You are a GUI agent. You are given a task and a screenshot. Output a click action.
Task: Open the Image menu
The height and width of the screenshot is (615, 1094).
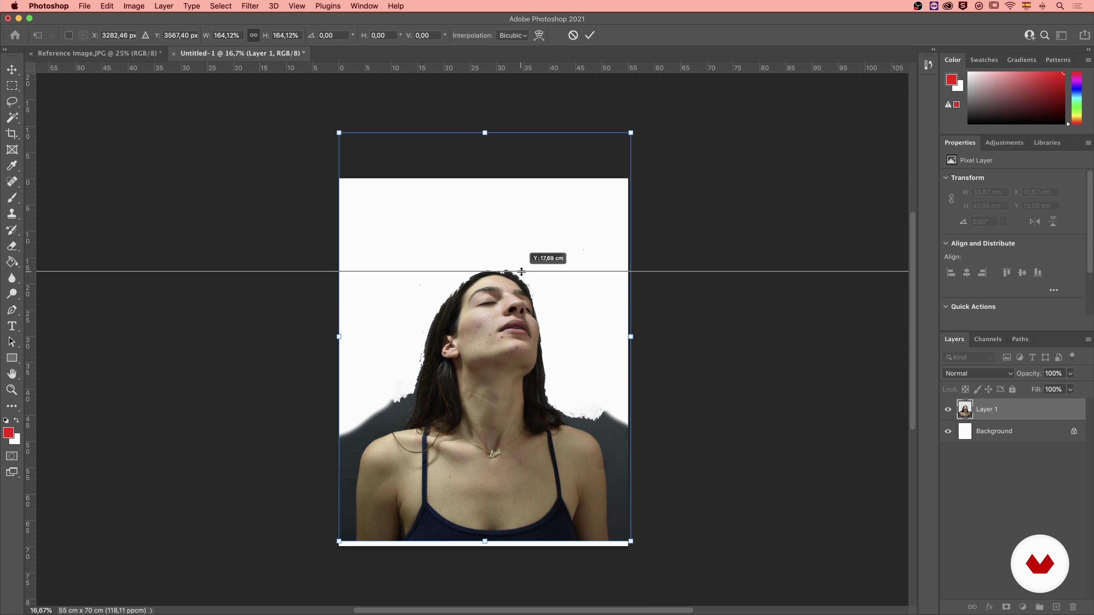click(x=134, y=6)
